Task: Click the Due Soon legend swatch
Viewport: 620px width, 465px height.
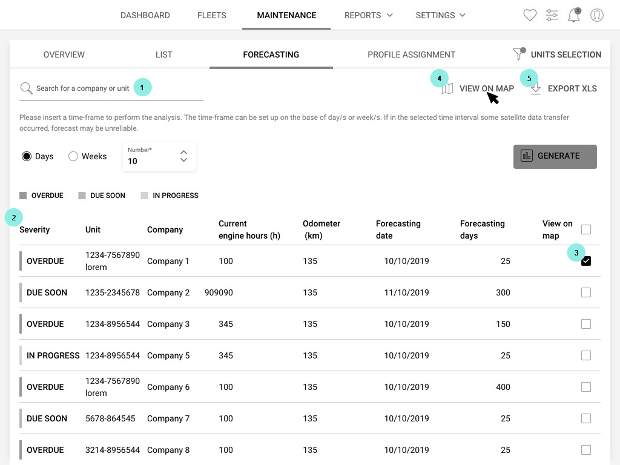Action: point(82,196)
